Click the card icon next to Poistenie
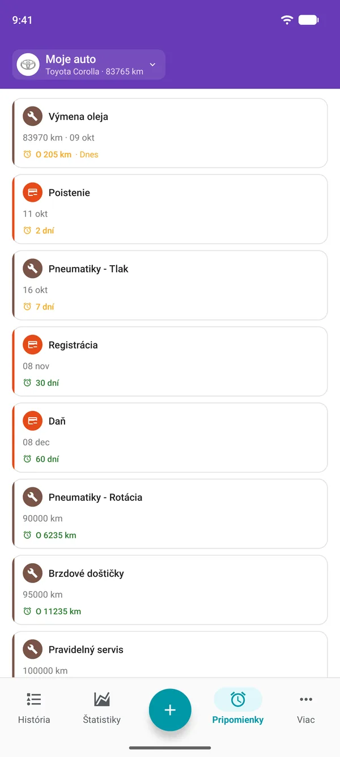Viewport: 340px width, 757px height. [x=33, y=193]
